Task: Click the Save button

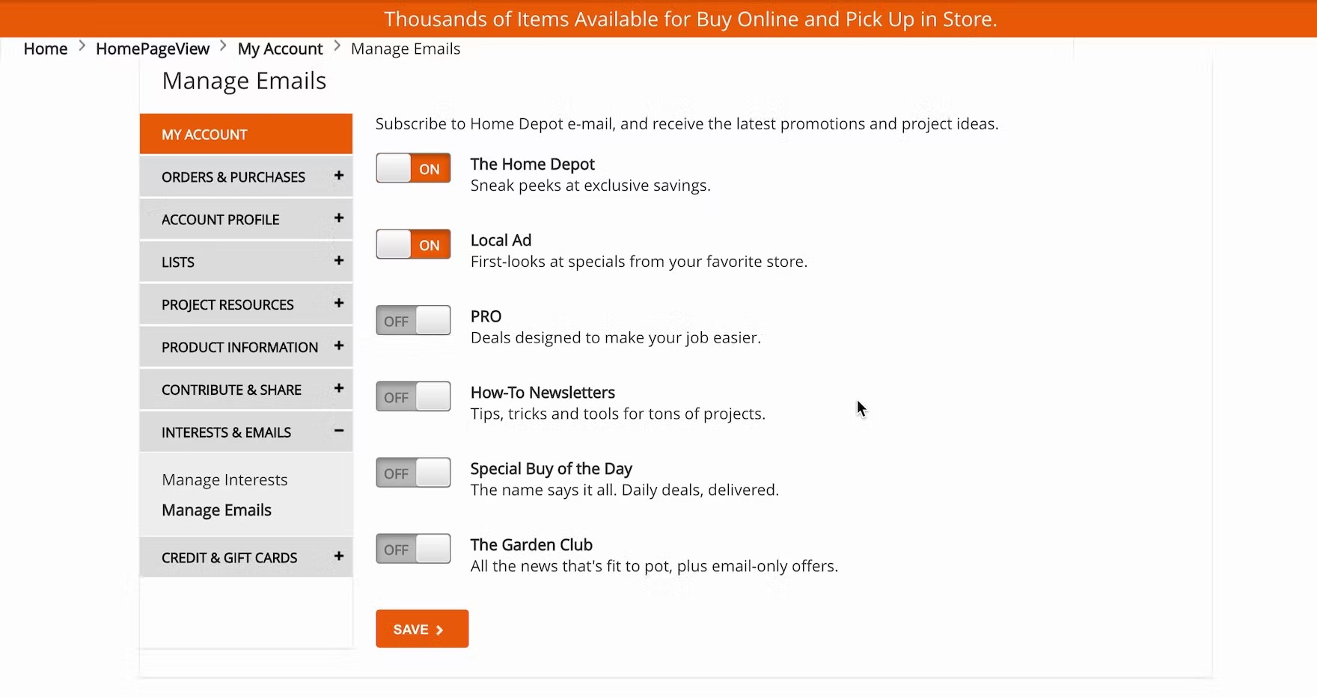Action: point(422,629)
